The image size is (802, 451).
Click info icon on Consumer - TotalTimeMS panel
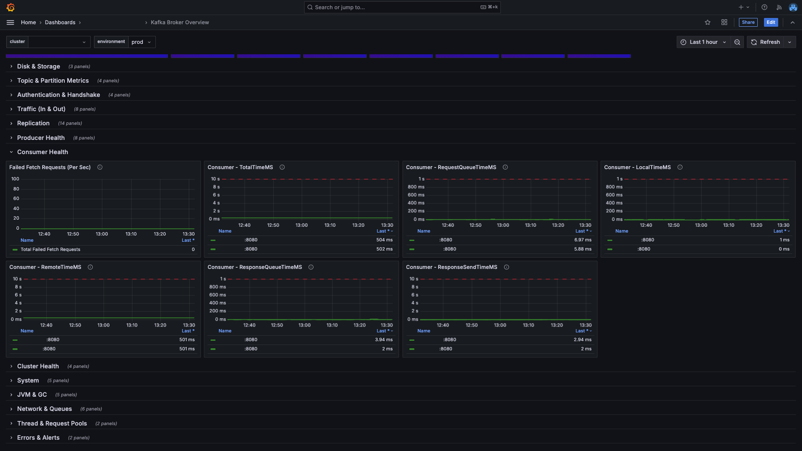point(282,167)
